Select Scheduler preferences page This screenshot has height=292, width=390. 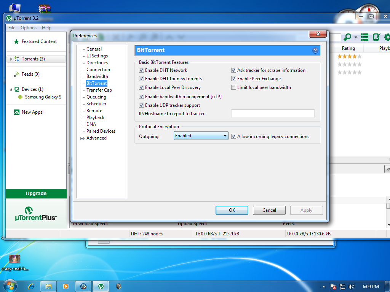pyautogui.click(x=96, y=104)
